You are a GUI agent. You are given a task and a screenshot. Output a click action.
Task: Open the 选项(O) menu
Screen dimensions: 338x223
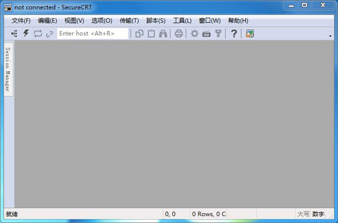point(102,21)
